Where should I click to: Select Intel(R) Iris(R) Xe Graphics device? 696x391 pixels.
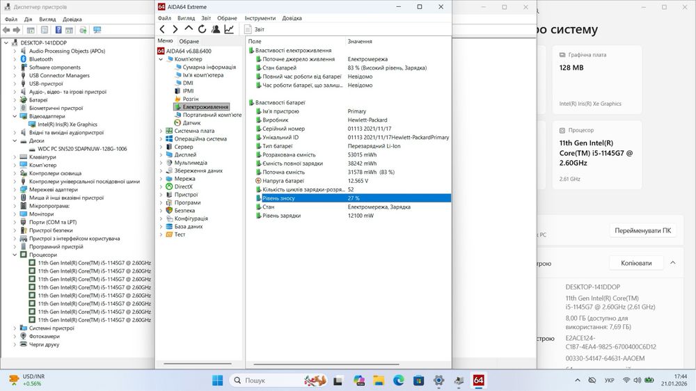click(68, 125)
